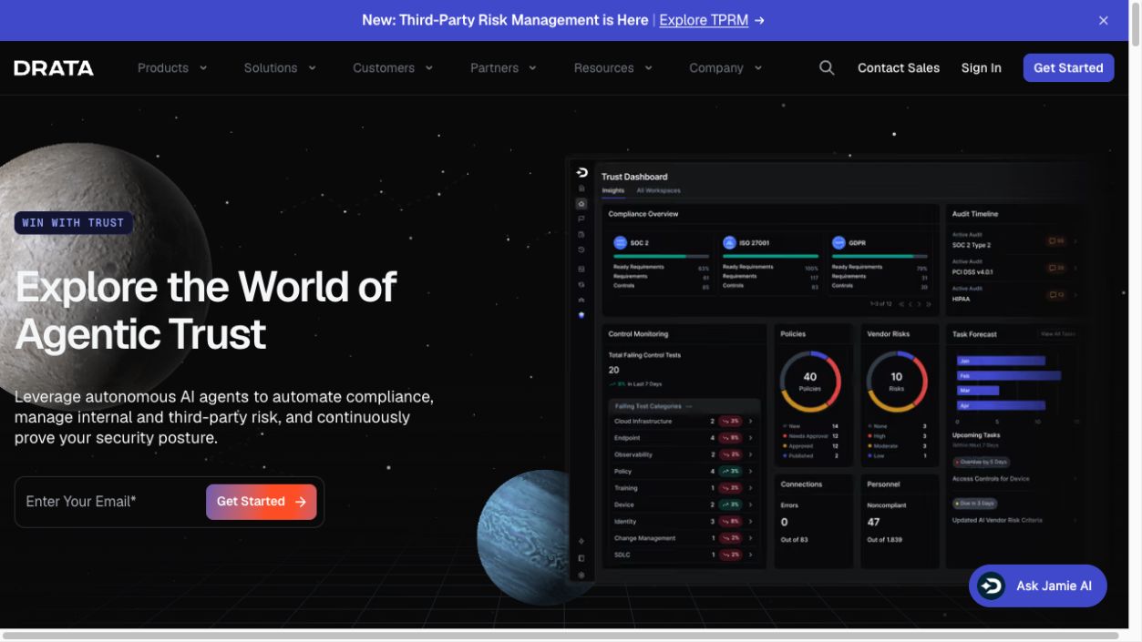
Task: Click the Sign In link
Action: 981,68
